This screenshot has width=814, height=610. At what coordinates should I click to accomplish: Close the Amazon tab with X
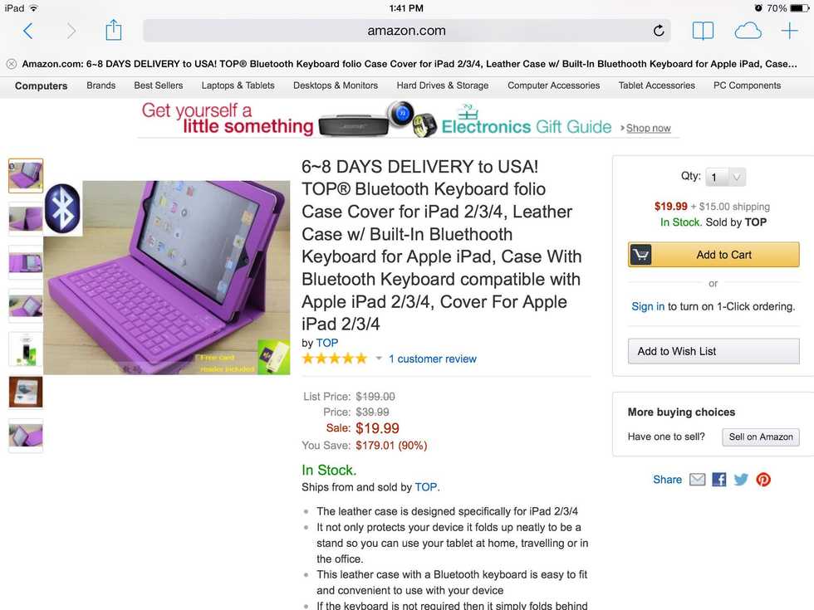coord(12,64)
